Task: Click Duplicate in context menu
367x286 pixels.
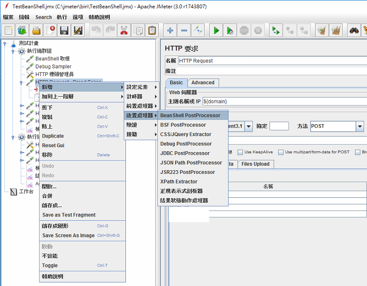Action: tap(82, 136)
